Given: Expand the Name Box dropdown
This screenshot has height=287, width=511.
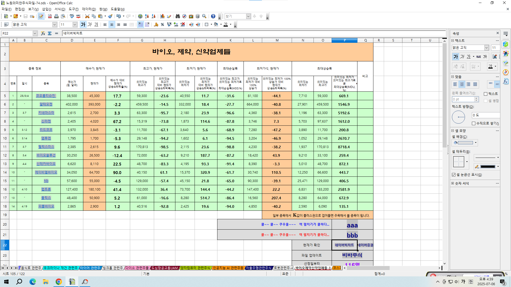Looking at the screenshot, I should click(x=35, y=33).
